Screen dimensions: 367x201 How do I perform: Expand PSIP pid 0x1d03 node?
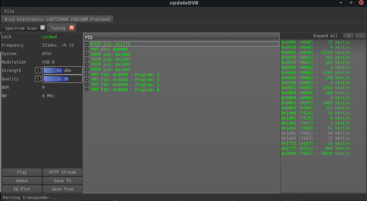tap(87, 64)
